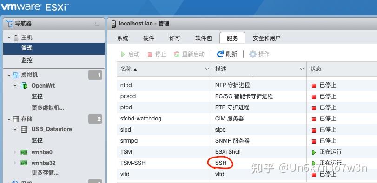Image resolution: width=377 pixels, height=183 pixels.
Task: Select the ntpd service name cell
Action: (x=164, y=85)
